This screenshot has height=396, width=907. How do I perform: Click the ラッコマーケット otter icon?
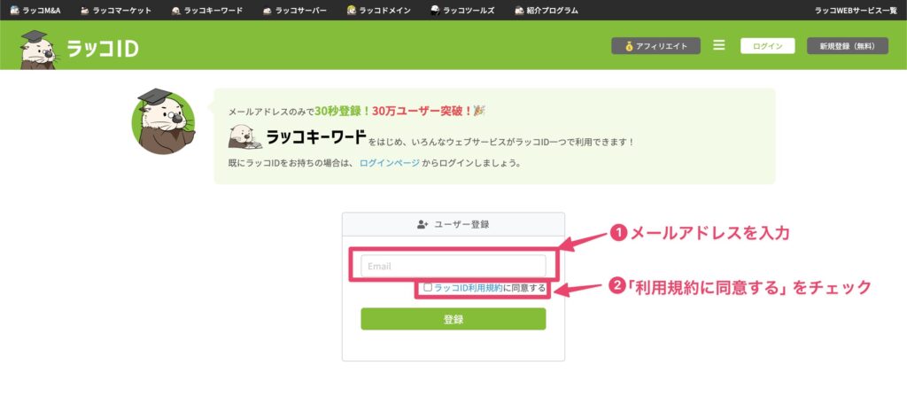85,11
